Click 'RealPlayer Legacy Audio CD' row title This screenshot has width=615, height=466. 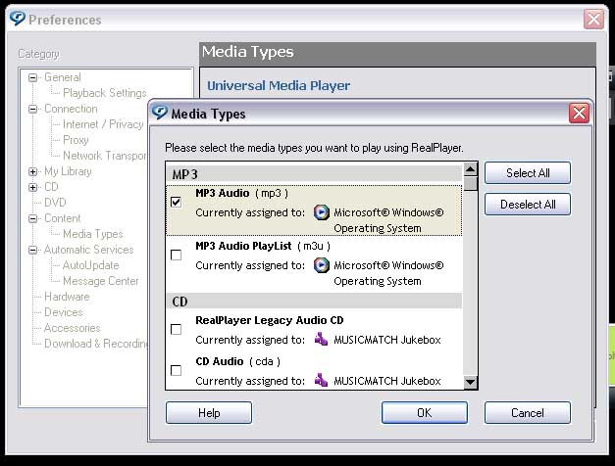click(x=270, y=320)
